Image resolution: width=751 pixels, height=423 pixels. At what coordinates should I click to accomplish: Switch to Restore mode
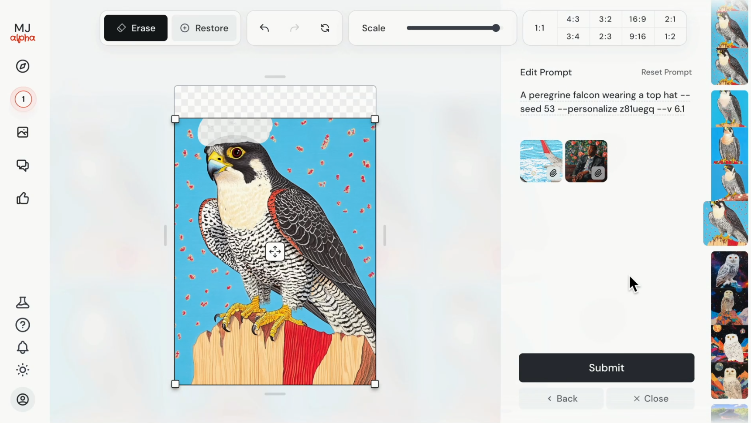204,28
